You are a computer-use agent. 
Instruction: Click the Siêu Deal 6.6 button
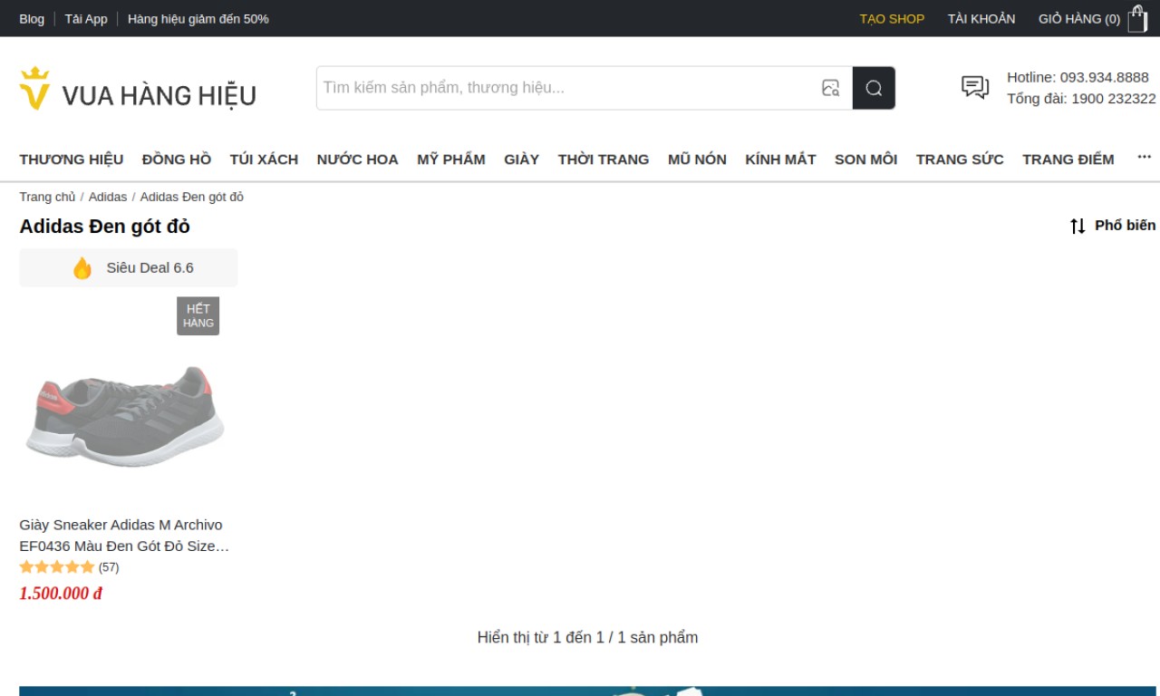click(x=129, y=267)
